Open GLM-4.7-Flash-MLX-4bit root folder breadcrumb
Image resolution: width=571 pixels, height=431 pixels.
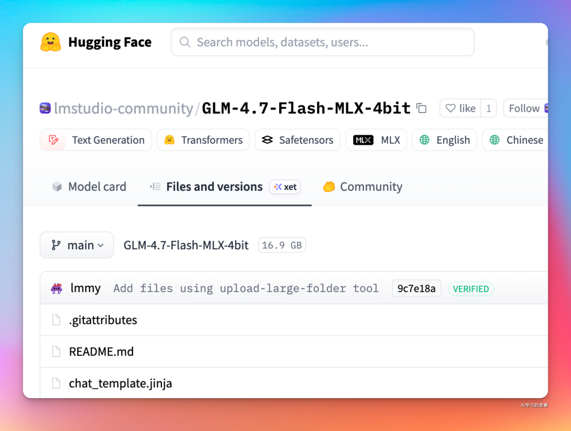pos(186,246)
